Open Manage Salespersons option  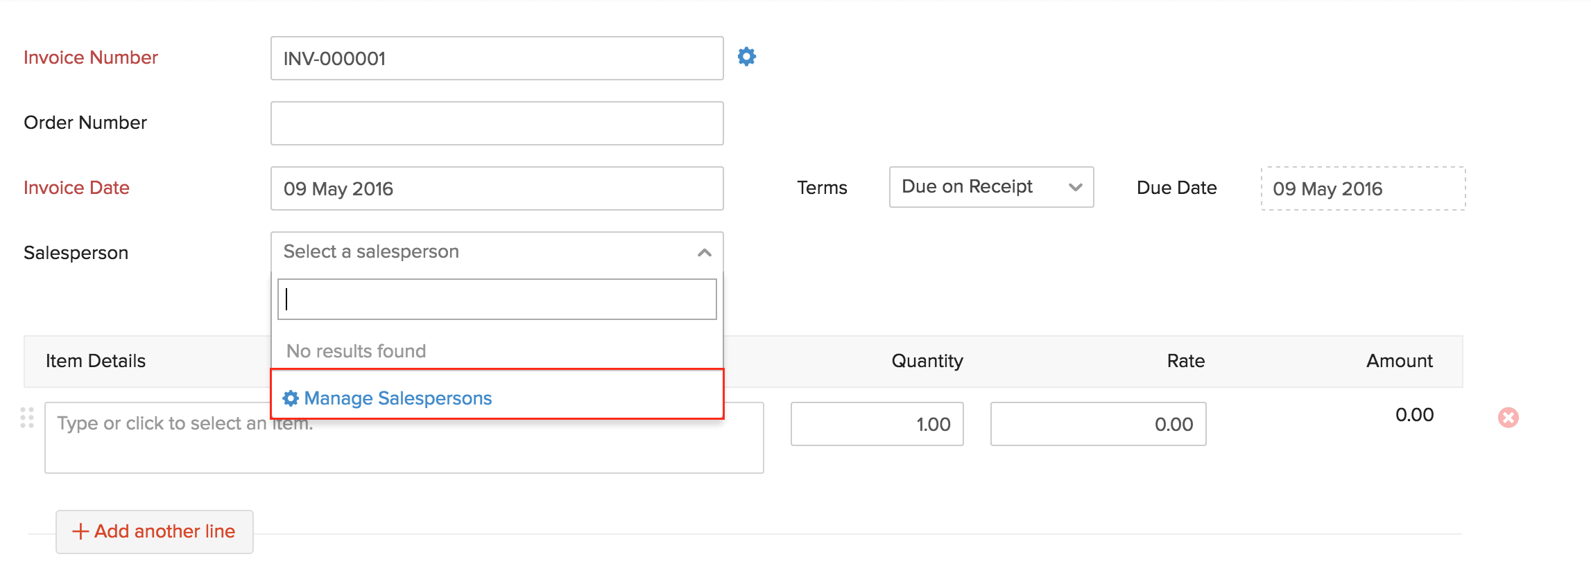click(x=398, y=398)
